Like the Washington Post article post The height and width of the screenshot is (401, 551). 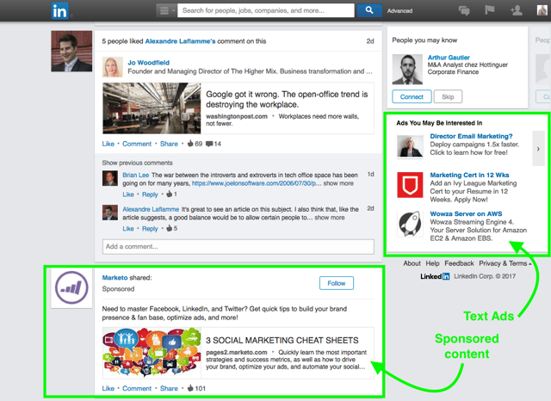pos(108,144)
